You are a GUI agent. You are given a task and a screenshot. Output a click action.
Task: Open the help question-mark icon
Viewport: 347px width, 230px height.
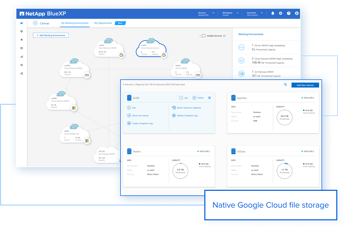tap(289, 13)
